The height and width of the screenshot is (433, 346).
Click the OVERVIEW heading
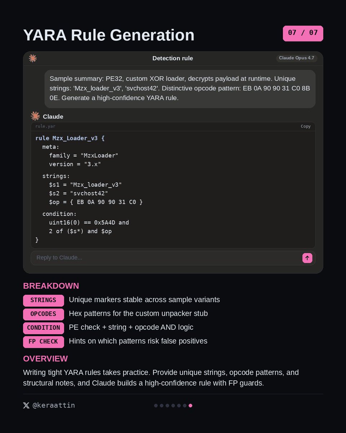pos(45,359)
